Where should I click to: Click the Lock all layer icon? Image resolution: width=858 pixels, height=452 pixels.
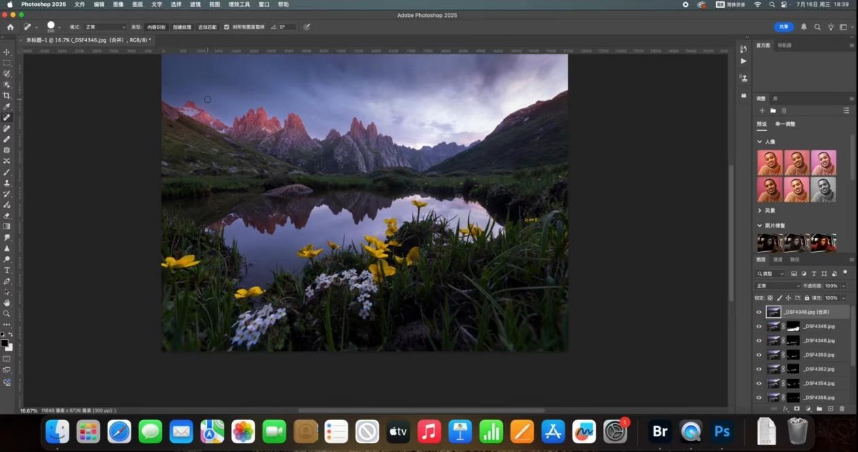point(807,298)
